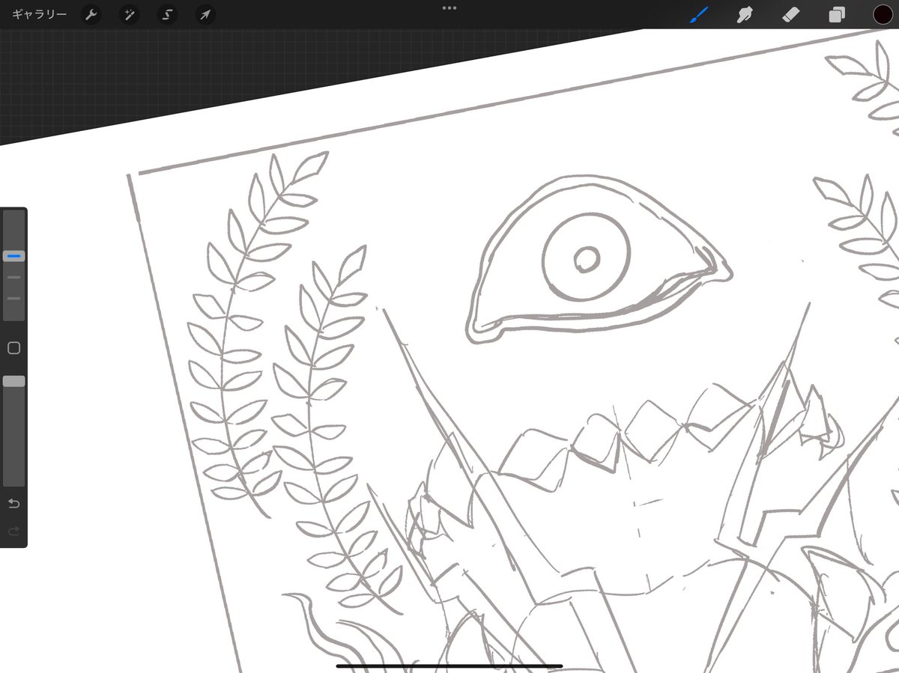Open the ギャラリー gallery view
This screenshot has height=673, width=899.
click(40, 15)
